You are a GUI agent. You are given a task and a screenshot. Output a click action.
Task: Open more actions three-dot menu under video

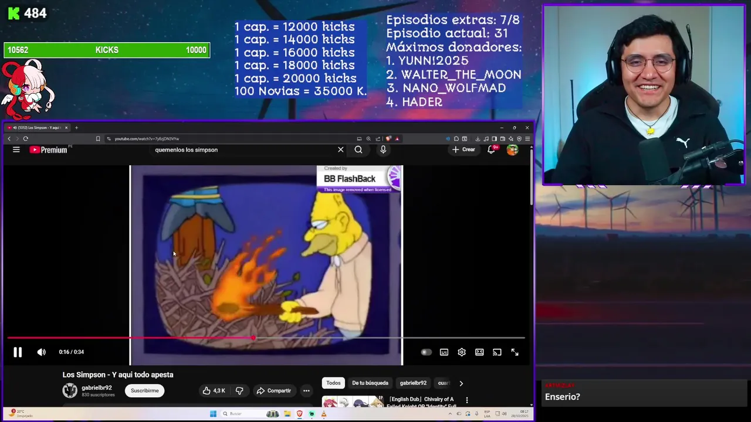[x=306, y=390]
